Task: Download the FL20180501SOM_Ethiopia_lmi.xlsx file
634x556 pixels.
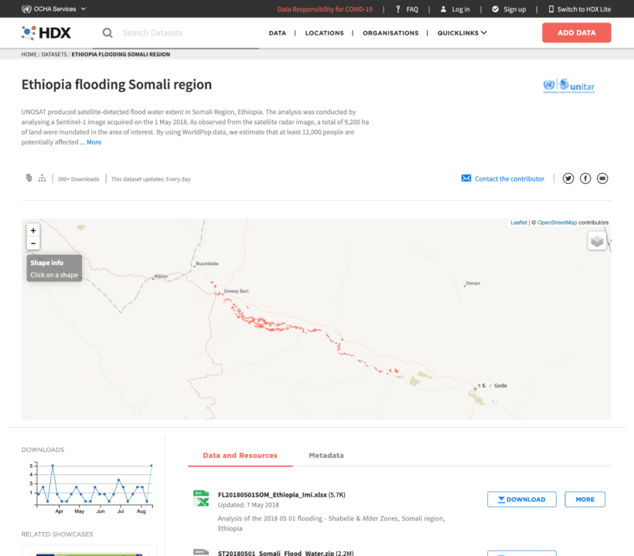Action: (x=521, y=500)
